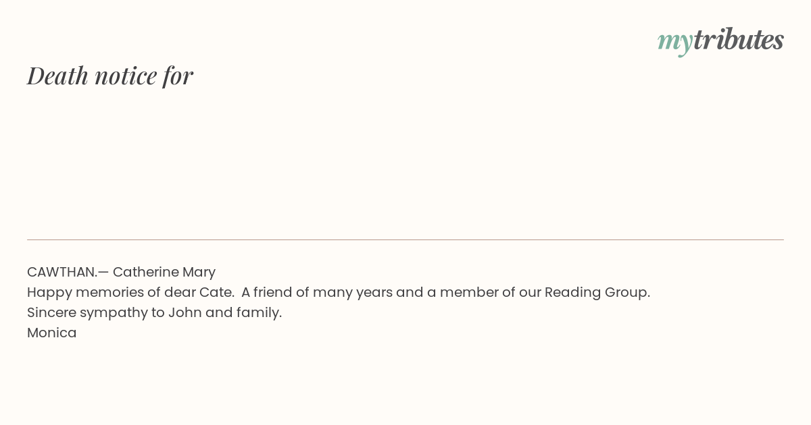Click the name "Cate" in the message
This screenshot has width=811, height=425.
tap(216, 292)
